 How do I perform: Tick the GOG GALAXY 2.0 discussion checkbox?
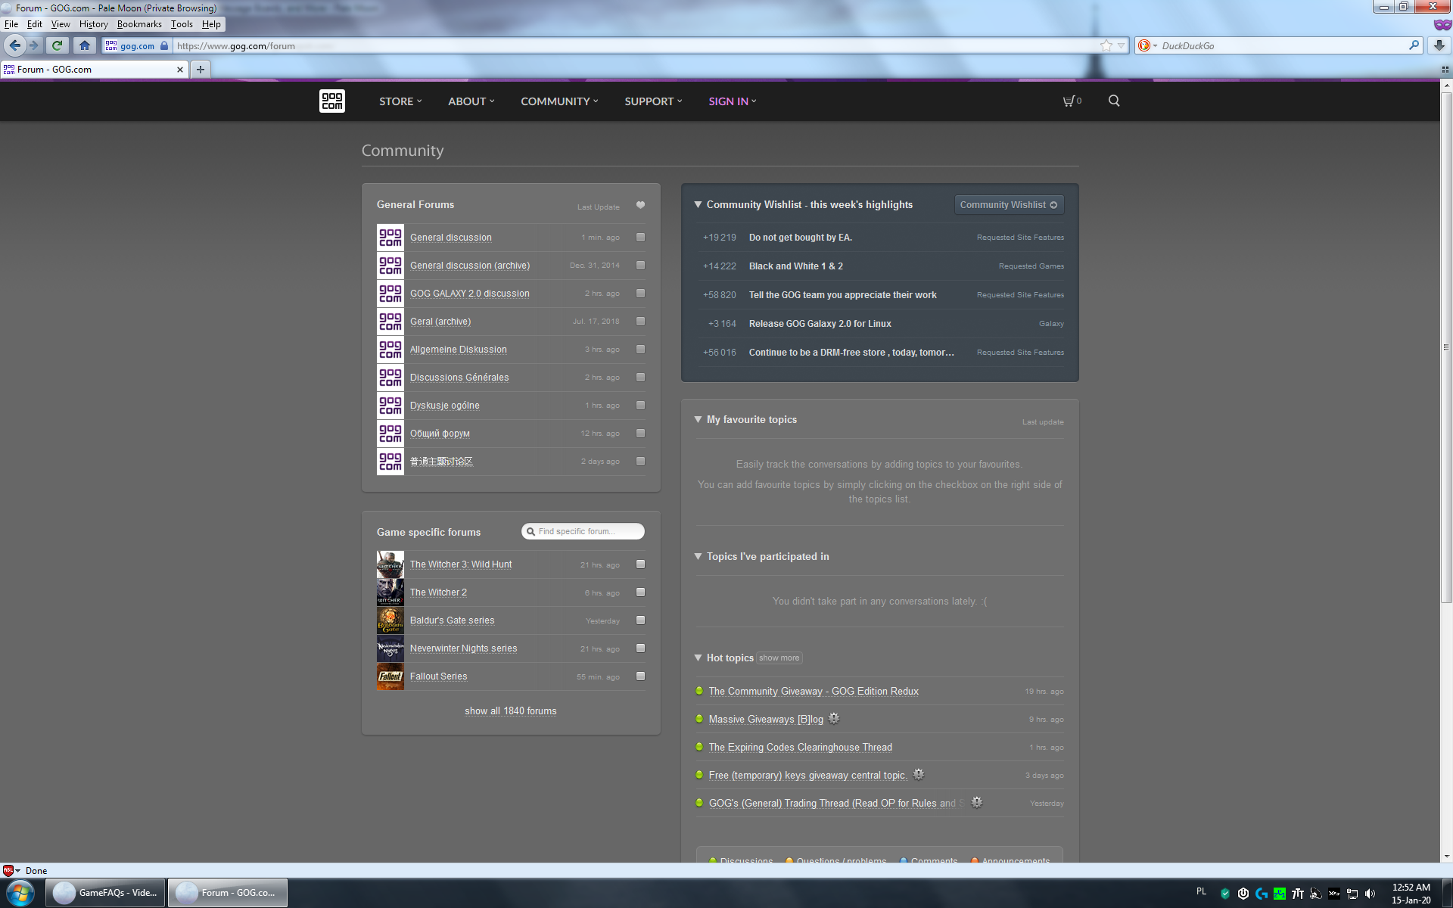[x=641, y=294]
